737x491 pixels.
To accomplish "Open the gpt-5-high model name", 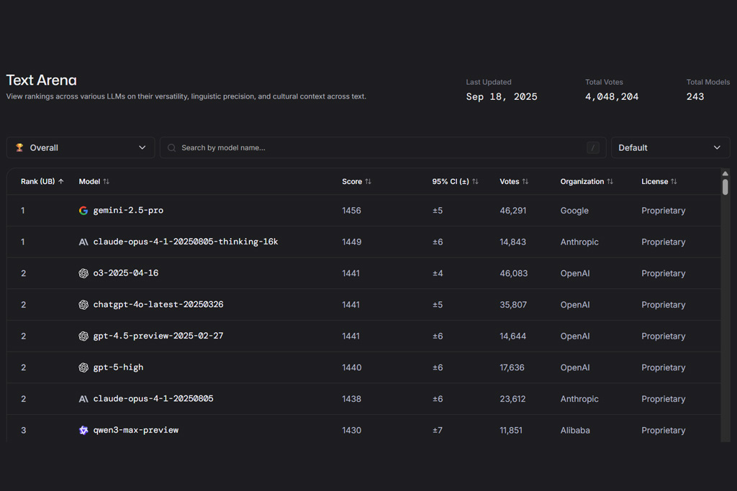I will (119, 367).
